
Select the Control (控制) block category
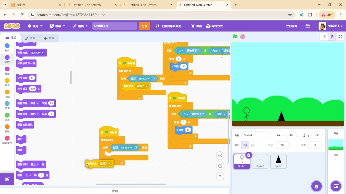click(x=7, y=94)
